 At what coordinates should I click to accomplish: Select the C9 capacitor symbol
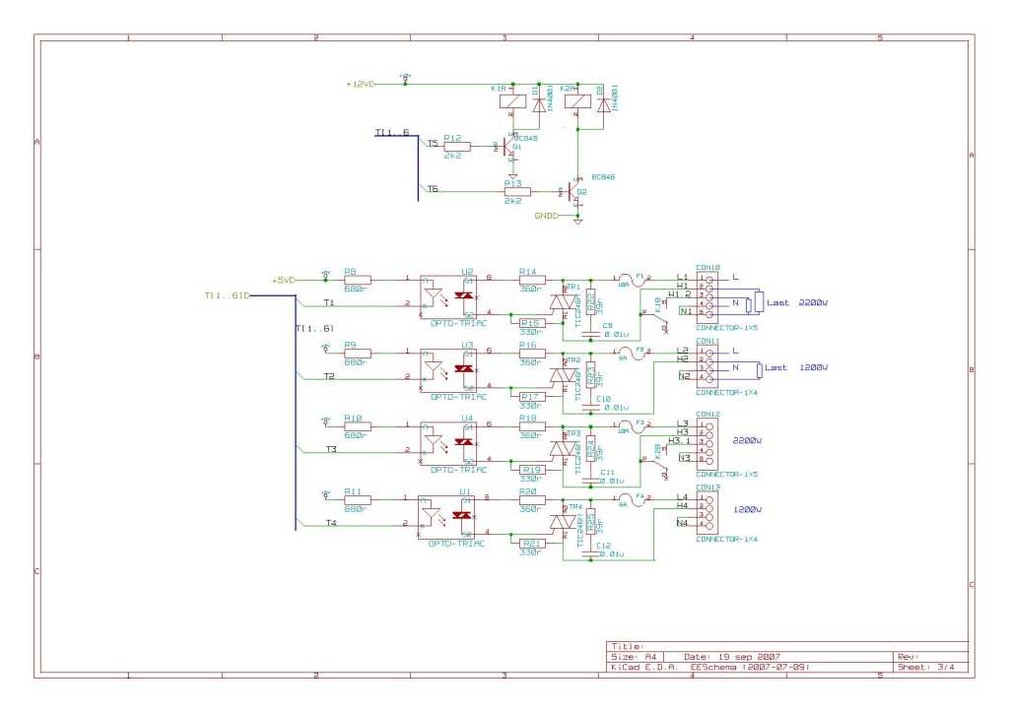590,334
